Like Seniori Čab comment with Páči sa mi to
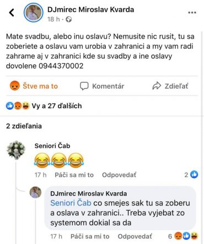 [x=74, y=175]
